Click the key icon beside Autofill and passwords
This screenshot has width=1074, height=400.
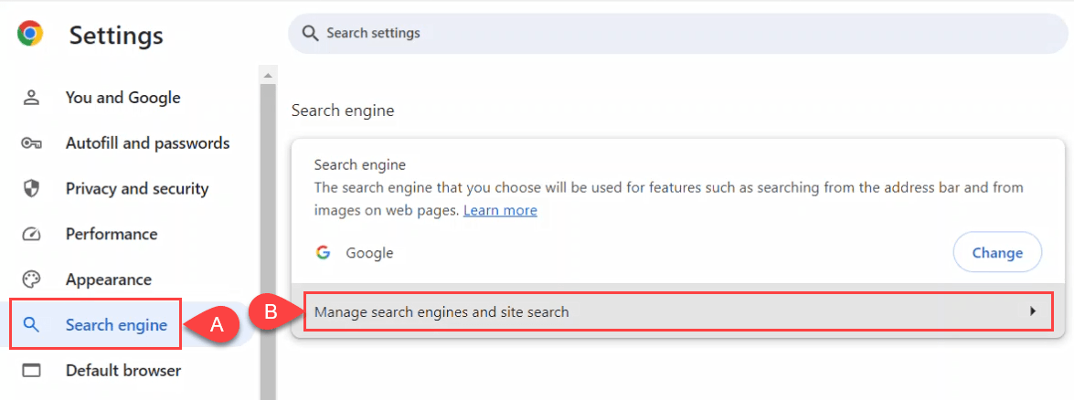coord(32,143)
